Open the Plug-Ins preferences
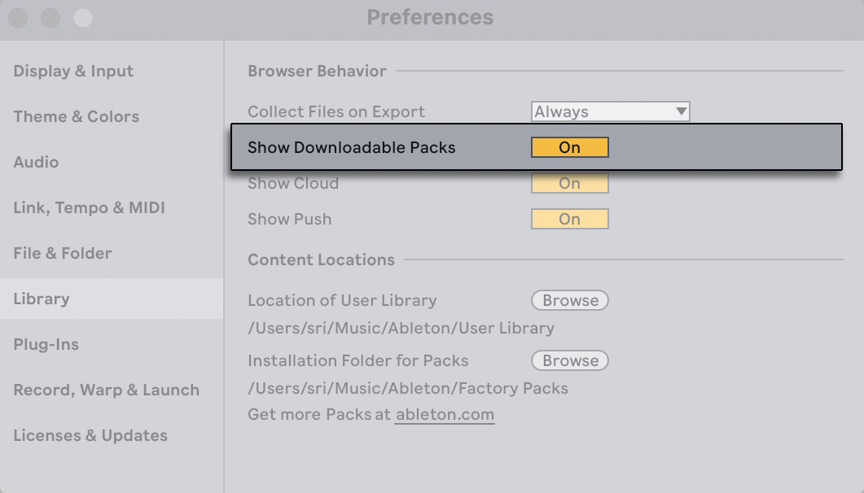This screenshot has width=864, height=493. [46, 344]
